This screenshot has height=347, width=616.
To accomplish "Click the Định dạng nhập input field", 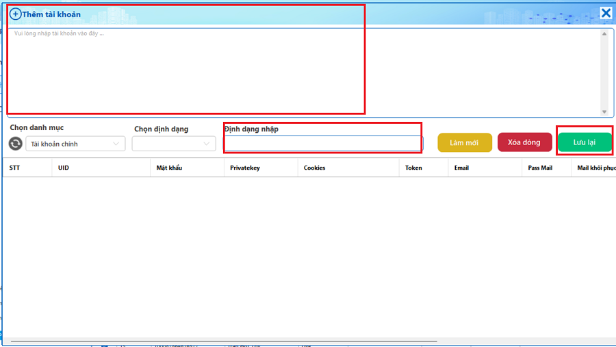I will click(x=323, y=144).
